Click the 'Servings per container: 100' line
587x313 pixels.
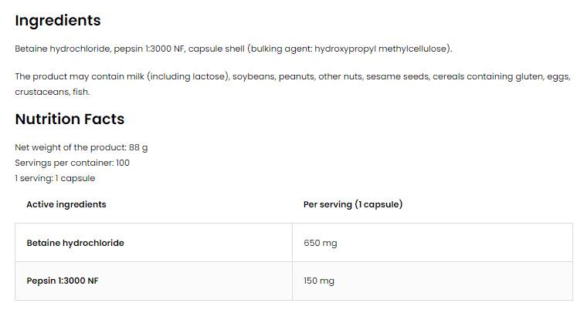click(72, 163)
